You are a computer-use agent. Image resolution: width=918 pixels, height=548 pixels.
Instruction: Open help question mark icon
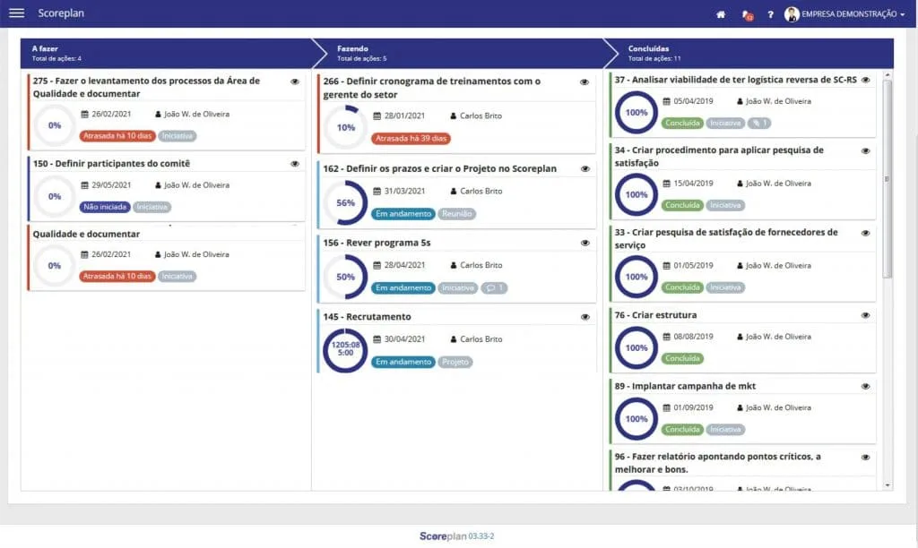click(770, 14)
